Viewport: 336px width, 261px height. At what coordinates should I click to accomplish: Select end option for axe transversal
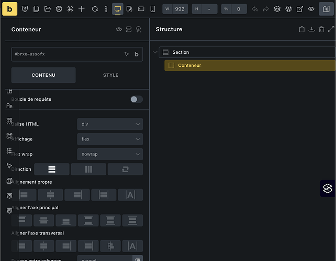click(66, 246)
